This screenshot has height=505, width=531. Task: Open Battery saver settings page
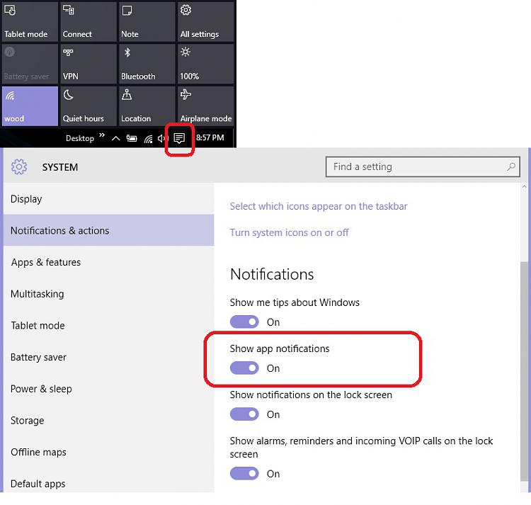click(x=109, y=357)
